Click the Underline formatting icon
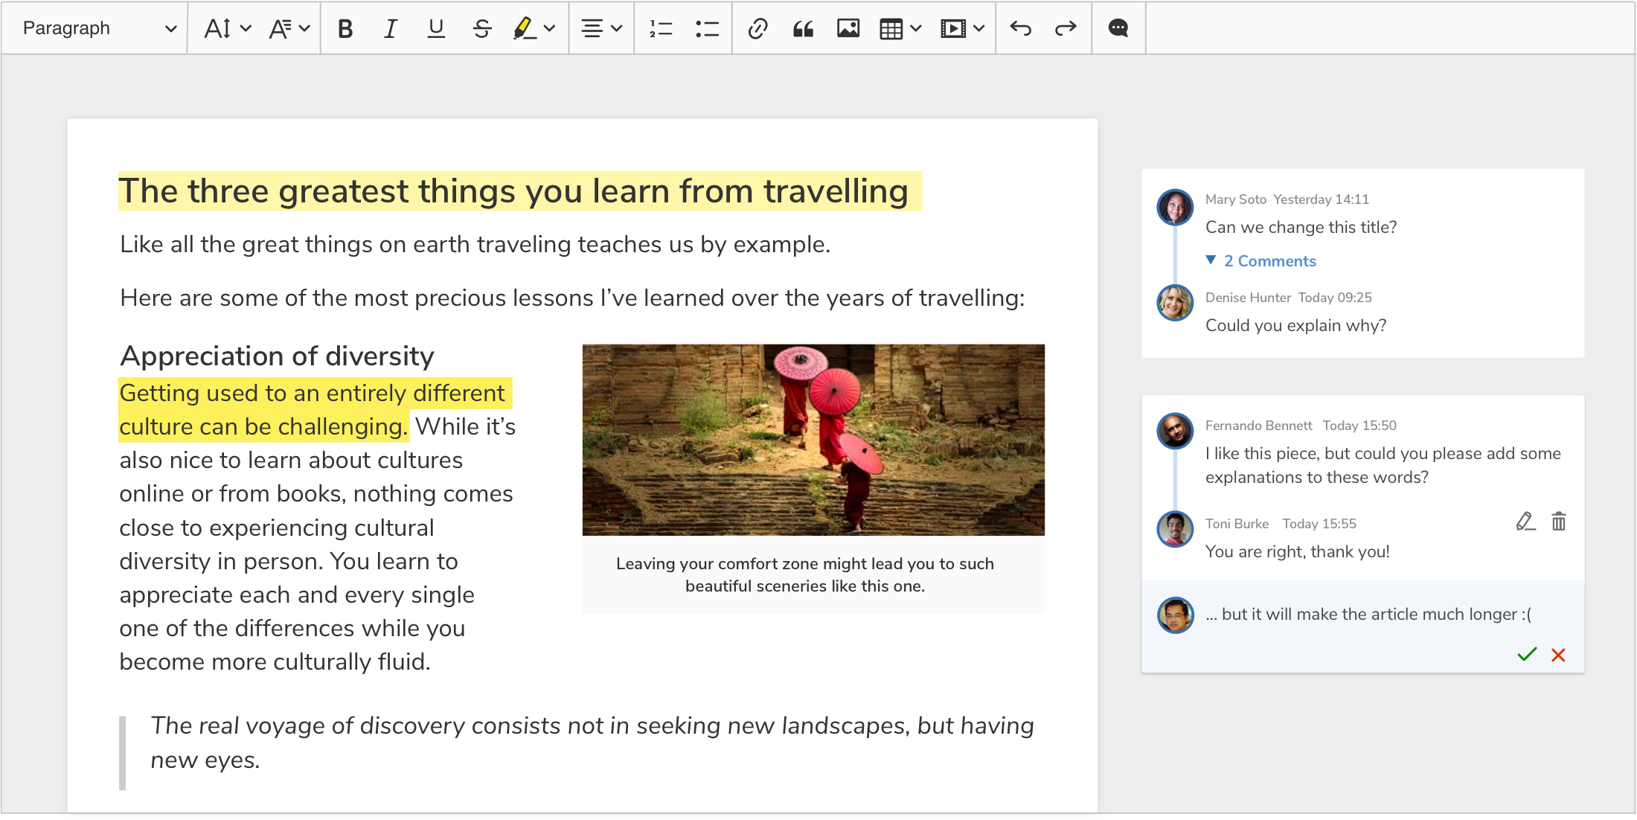Image resolution: width=1637 pixels, height=820 pixels. point(435,29)
